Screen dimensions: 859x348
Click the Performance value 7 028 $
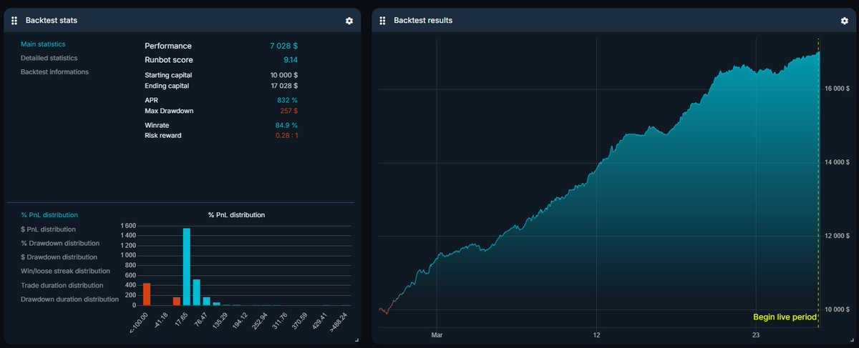pyautogui.click(x=283, y=46)
